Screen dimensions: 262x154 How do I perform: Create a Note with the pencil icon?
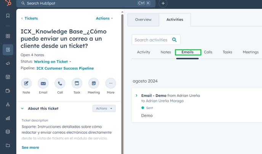(x=26, y=83)
